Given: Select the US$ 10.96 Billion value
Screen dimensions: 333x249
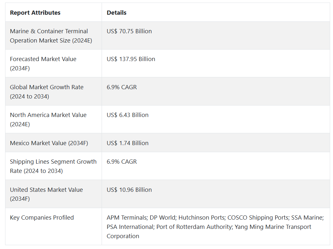Looking at the screenshot, I should tap(129, 190).
